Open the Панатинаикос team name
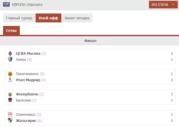 tap(27, 74)
